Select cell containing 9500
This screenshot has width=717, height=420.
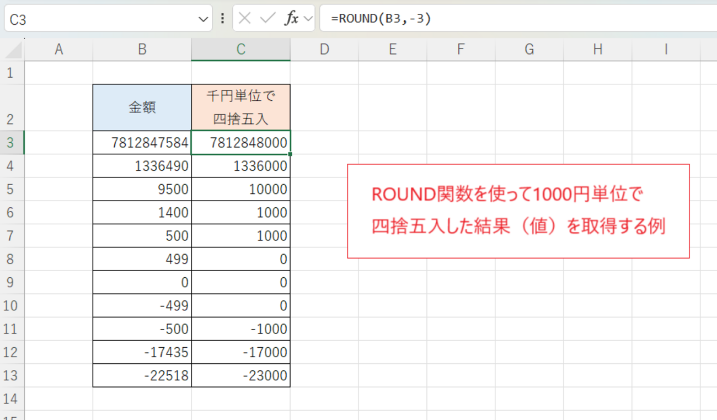click(142, 189)
